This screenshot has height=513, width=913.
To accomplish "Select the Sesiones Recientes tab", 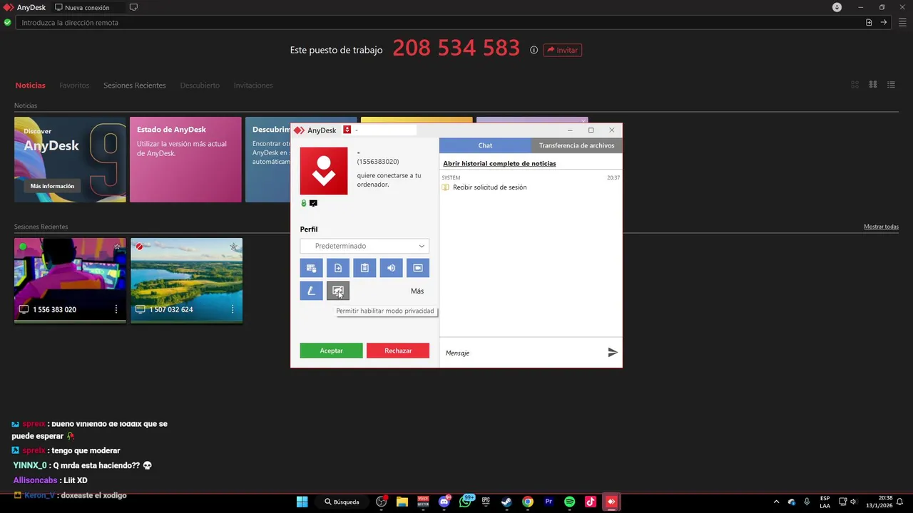I will pos(134,85).
